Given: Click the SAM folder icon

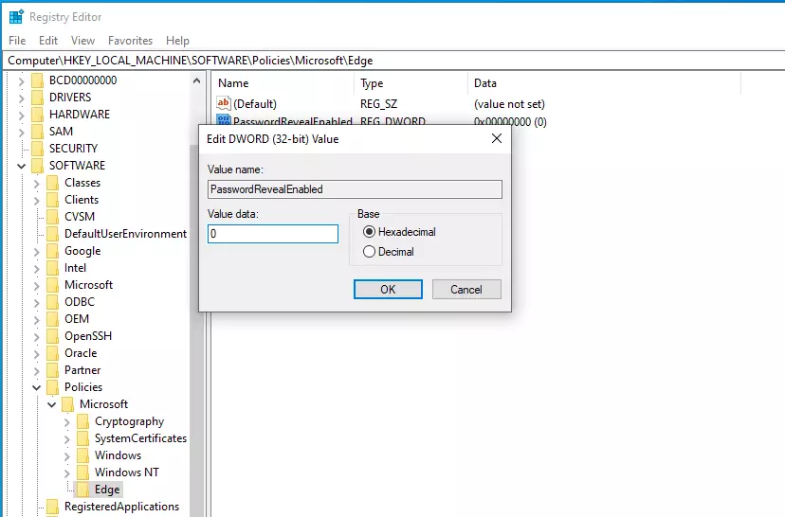Looking at the screenshot, I should [38, 131].
